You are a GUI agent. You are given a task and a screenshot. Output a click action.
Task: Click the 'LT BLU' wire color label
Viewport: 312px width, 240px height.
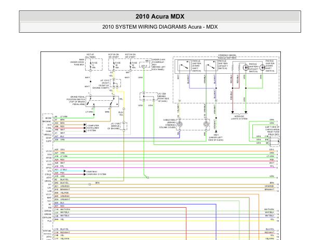pos(64,169)
